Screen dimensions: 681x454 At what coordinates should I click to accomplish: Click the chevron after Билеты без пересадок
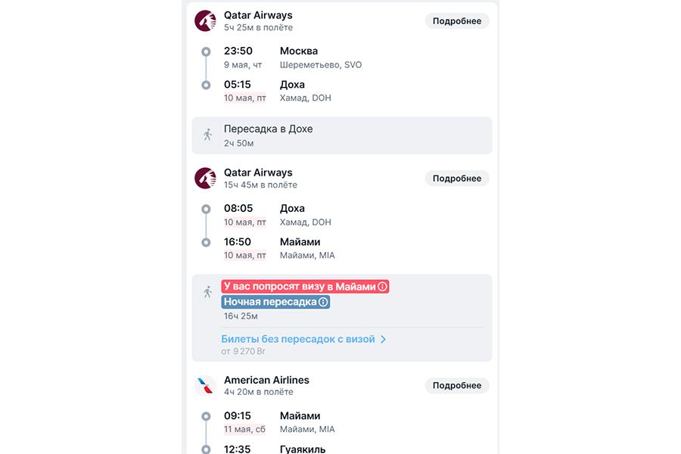point(384,340)
